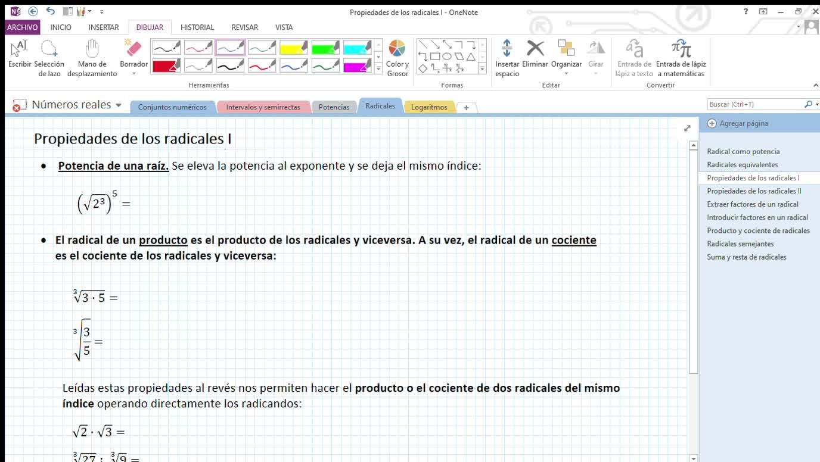Viewport: 820px width, 462px height.
Task: Select the magenta highlighter pen
Action: pos(358,65)
